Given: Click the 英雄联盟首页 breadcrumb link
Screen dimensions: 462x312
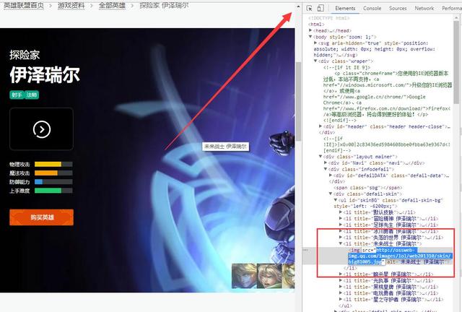Looking at the screenshot, I should tap(24, 5).
